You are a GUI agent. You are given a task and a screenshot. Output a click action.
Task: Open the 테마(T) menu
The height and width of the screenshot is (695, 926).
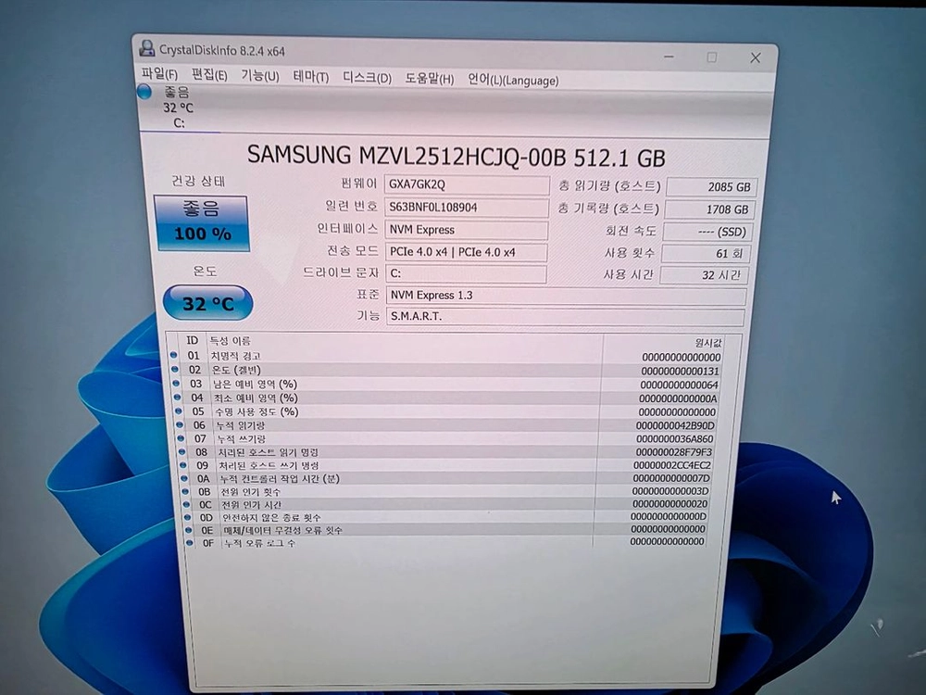point(310,76)
